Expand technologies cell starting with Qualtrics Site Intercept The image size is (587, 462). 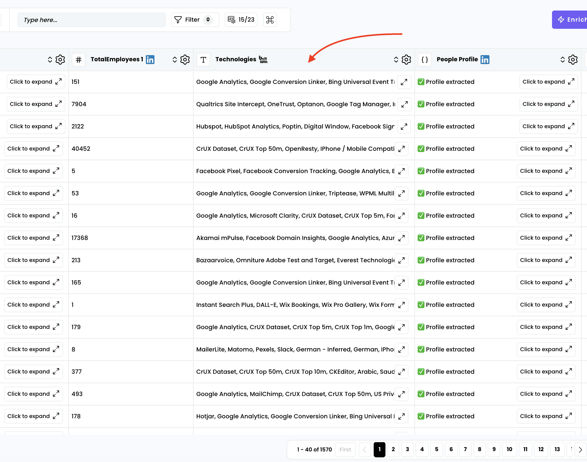[x=404, y=104]
